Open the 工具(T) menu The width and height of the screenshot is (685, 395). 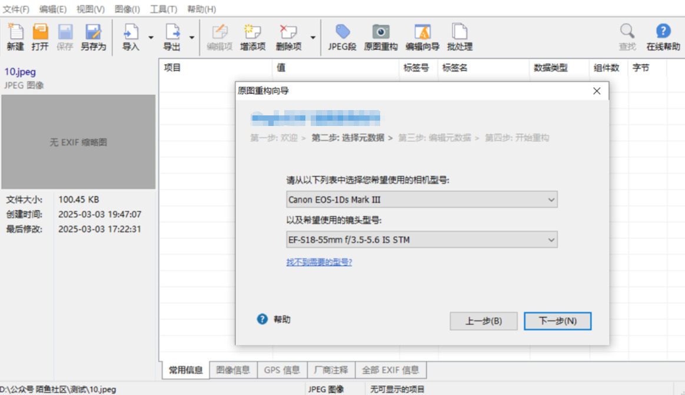pos(164,9)
